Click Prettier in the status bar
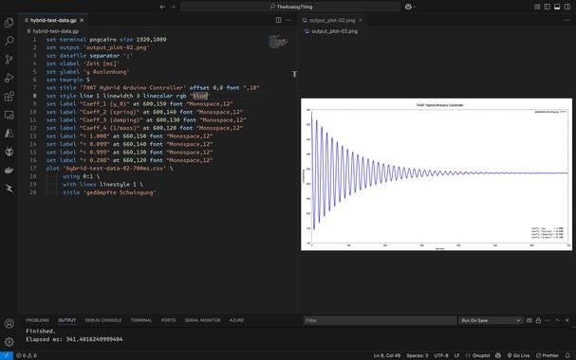The height and width of the screenshot is (360, 576). click(548, 355)
